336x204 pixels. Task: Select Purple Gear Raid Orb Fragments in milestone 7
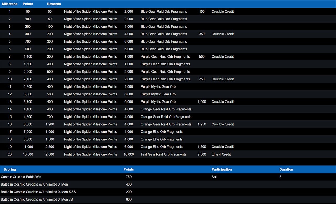[165, 57]
